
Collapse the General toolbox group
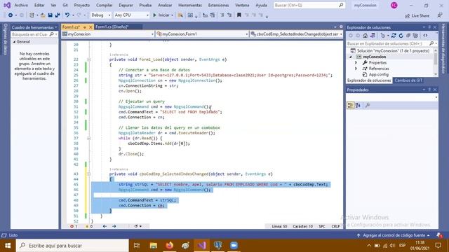coord(14,42)
